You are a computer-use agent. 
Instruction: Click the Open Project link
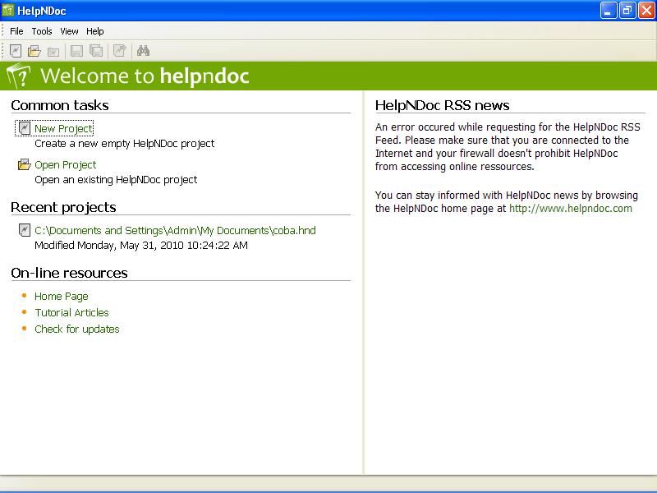[66, 165]
